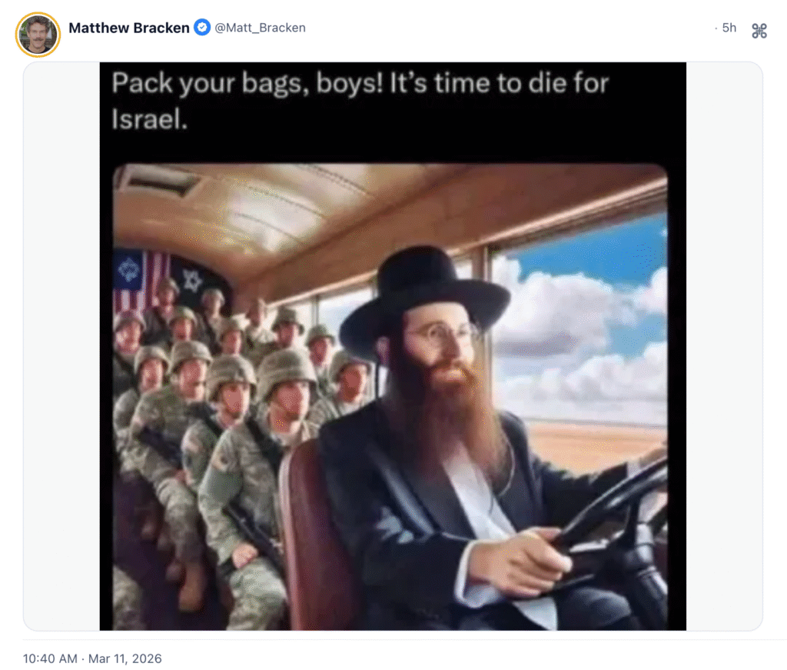Click the display name Matthew Bracken
This screenshot has width=787, height=670.
(129, 28)
